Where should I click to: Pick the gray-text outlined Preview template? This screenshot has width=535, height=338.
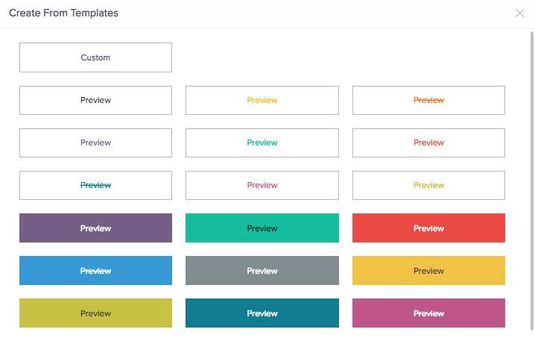(x=95, y=143)
